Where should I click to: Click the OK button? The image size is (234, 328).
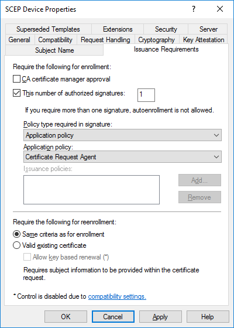[66, 317]
